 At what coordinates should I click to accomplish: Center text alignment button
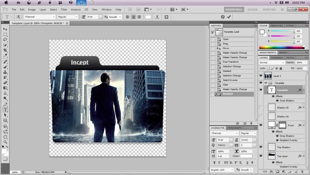(134, 17)
